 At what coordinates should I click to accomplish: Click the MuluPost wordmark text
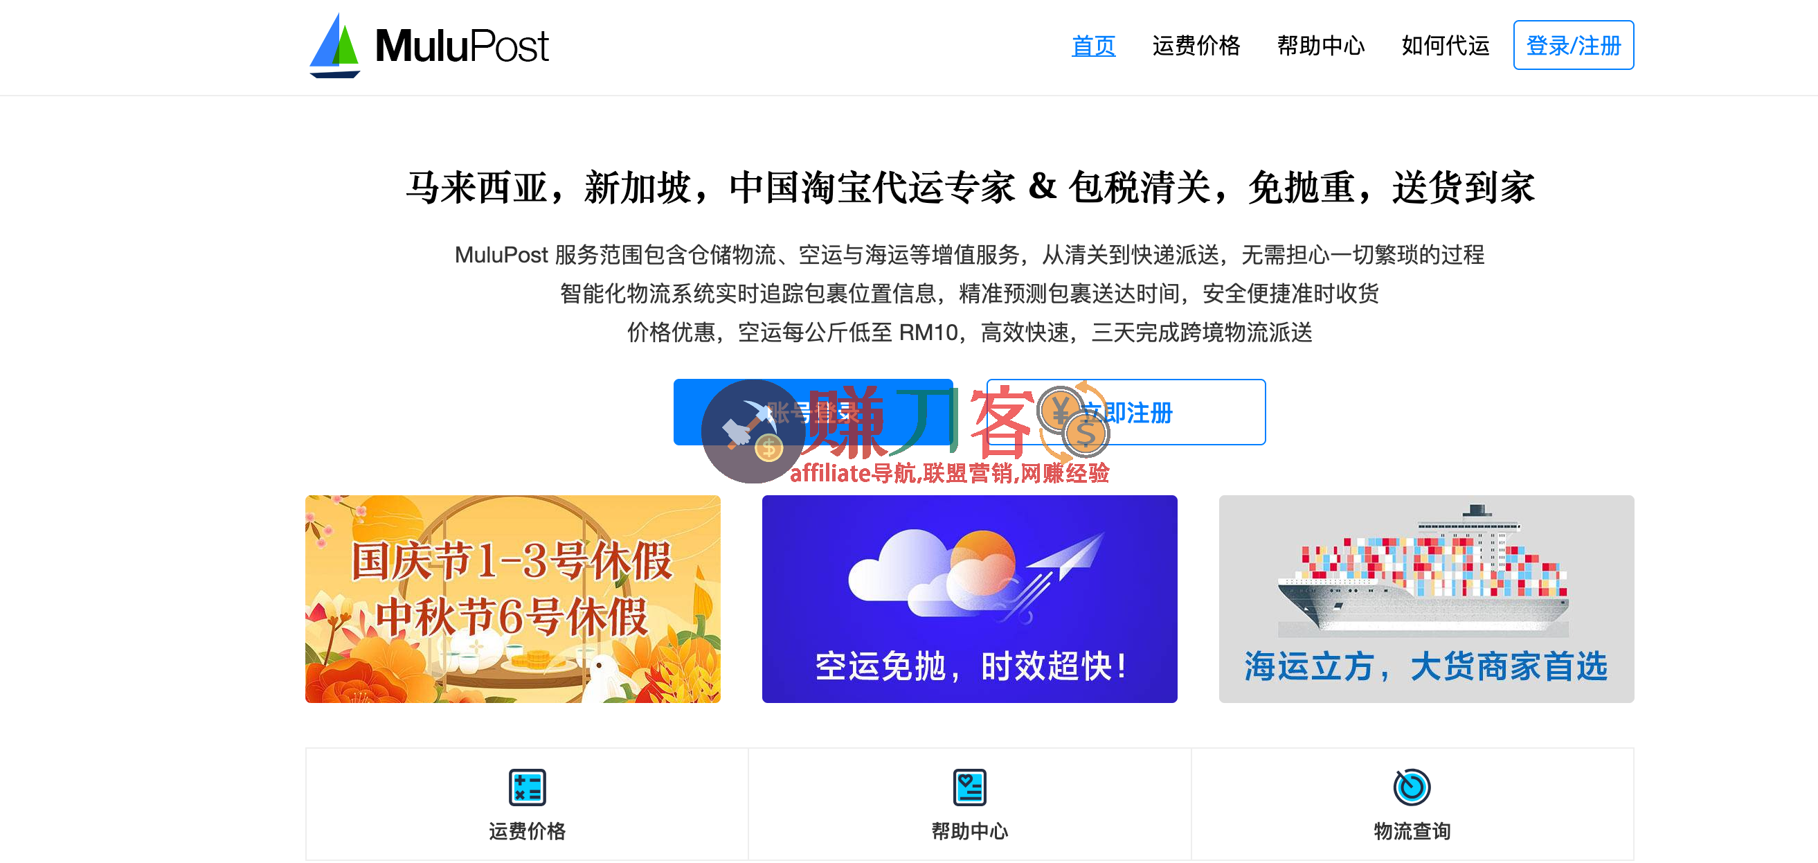(462, 45)
